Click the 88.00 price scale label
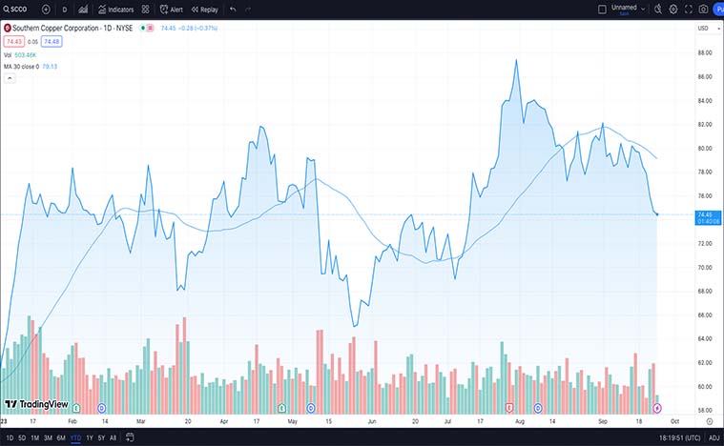Viewport: 724px width, 446px height. point(705,53)
